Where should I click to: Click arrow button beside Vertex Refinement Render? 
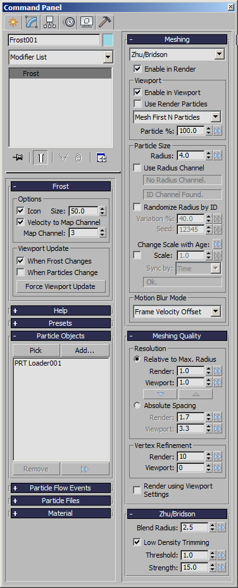pos(218,456)
